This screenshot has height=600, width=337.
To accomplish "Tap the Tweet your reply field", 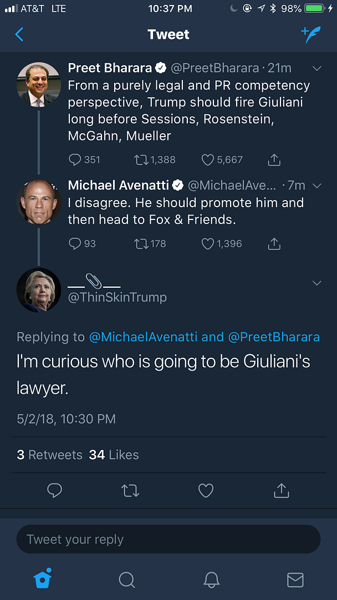I will point(168,539).
